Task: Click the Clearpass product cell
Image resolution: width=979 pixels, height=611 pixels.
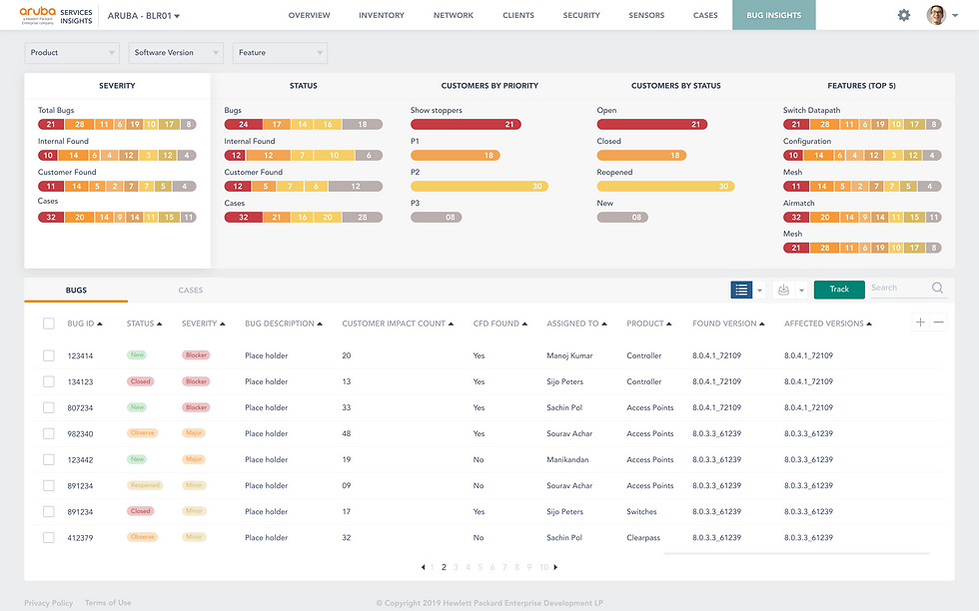Action: pyautogui.click(x=643, y=537)
